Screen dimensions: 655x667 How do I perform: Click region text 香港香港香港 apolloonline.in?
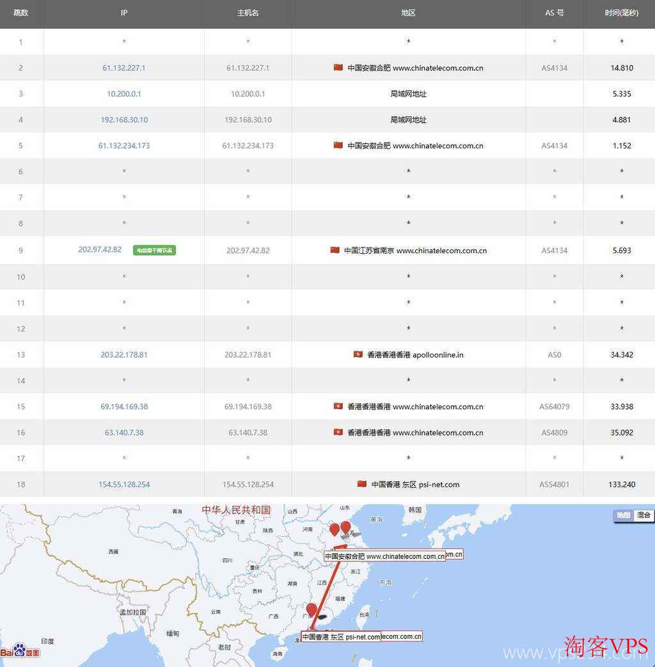pos(415,354)
